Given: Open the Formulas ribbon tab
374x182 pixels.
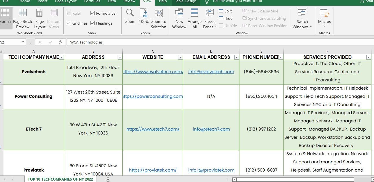Looking at the screenshot, I should point(92,1).
